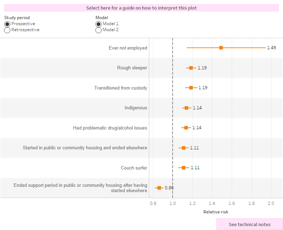
Task: Click the 0.86 point estimate marker
Action: [x=159, y=188]
